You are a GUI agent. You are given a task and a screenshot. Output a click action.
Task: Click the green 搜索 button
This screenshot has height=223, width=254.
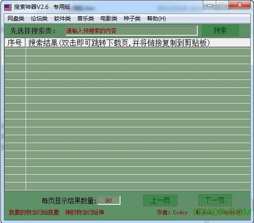[220, 30]
